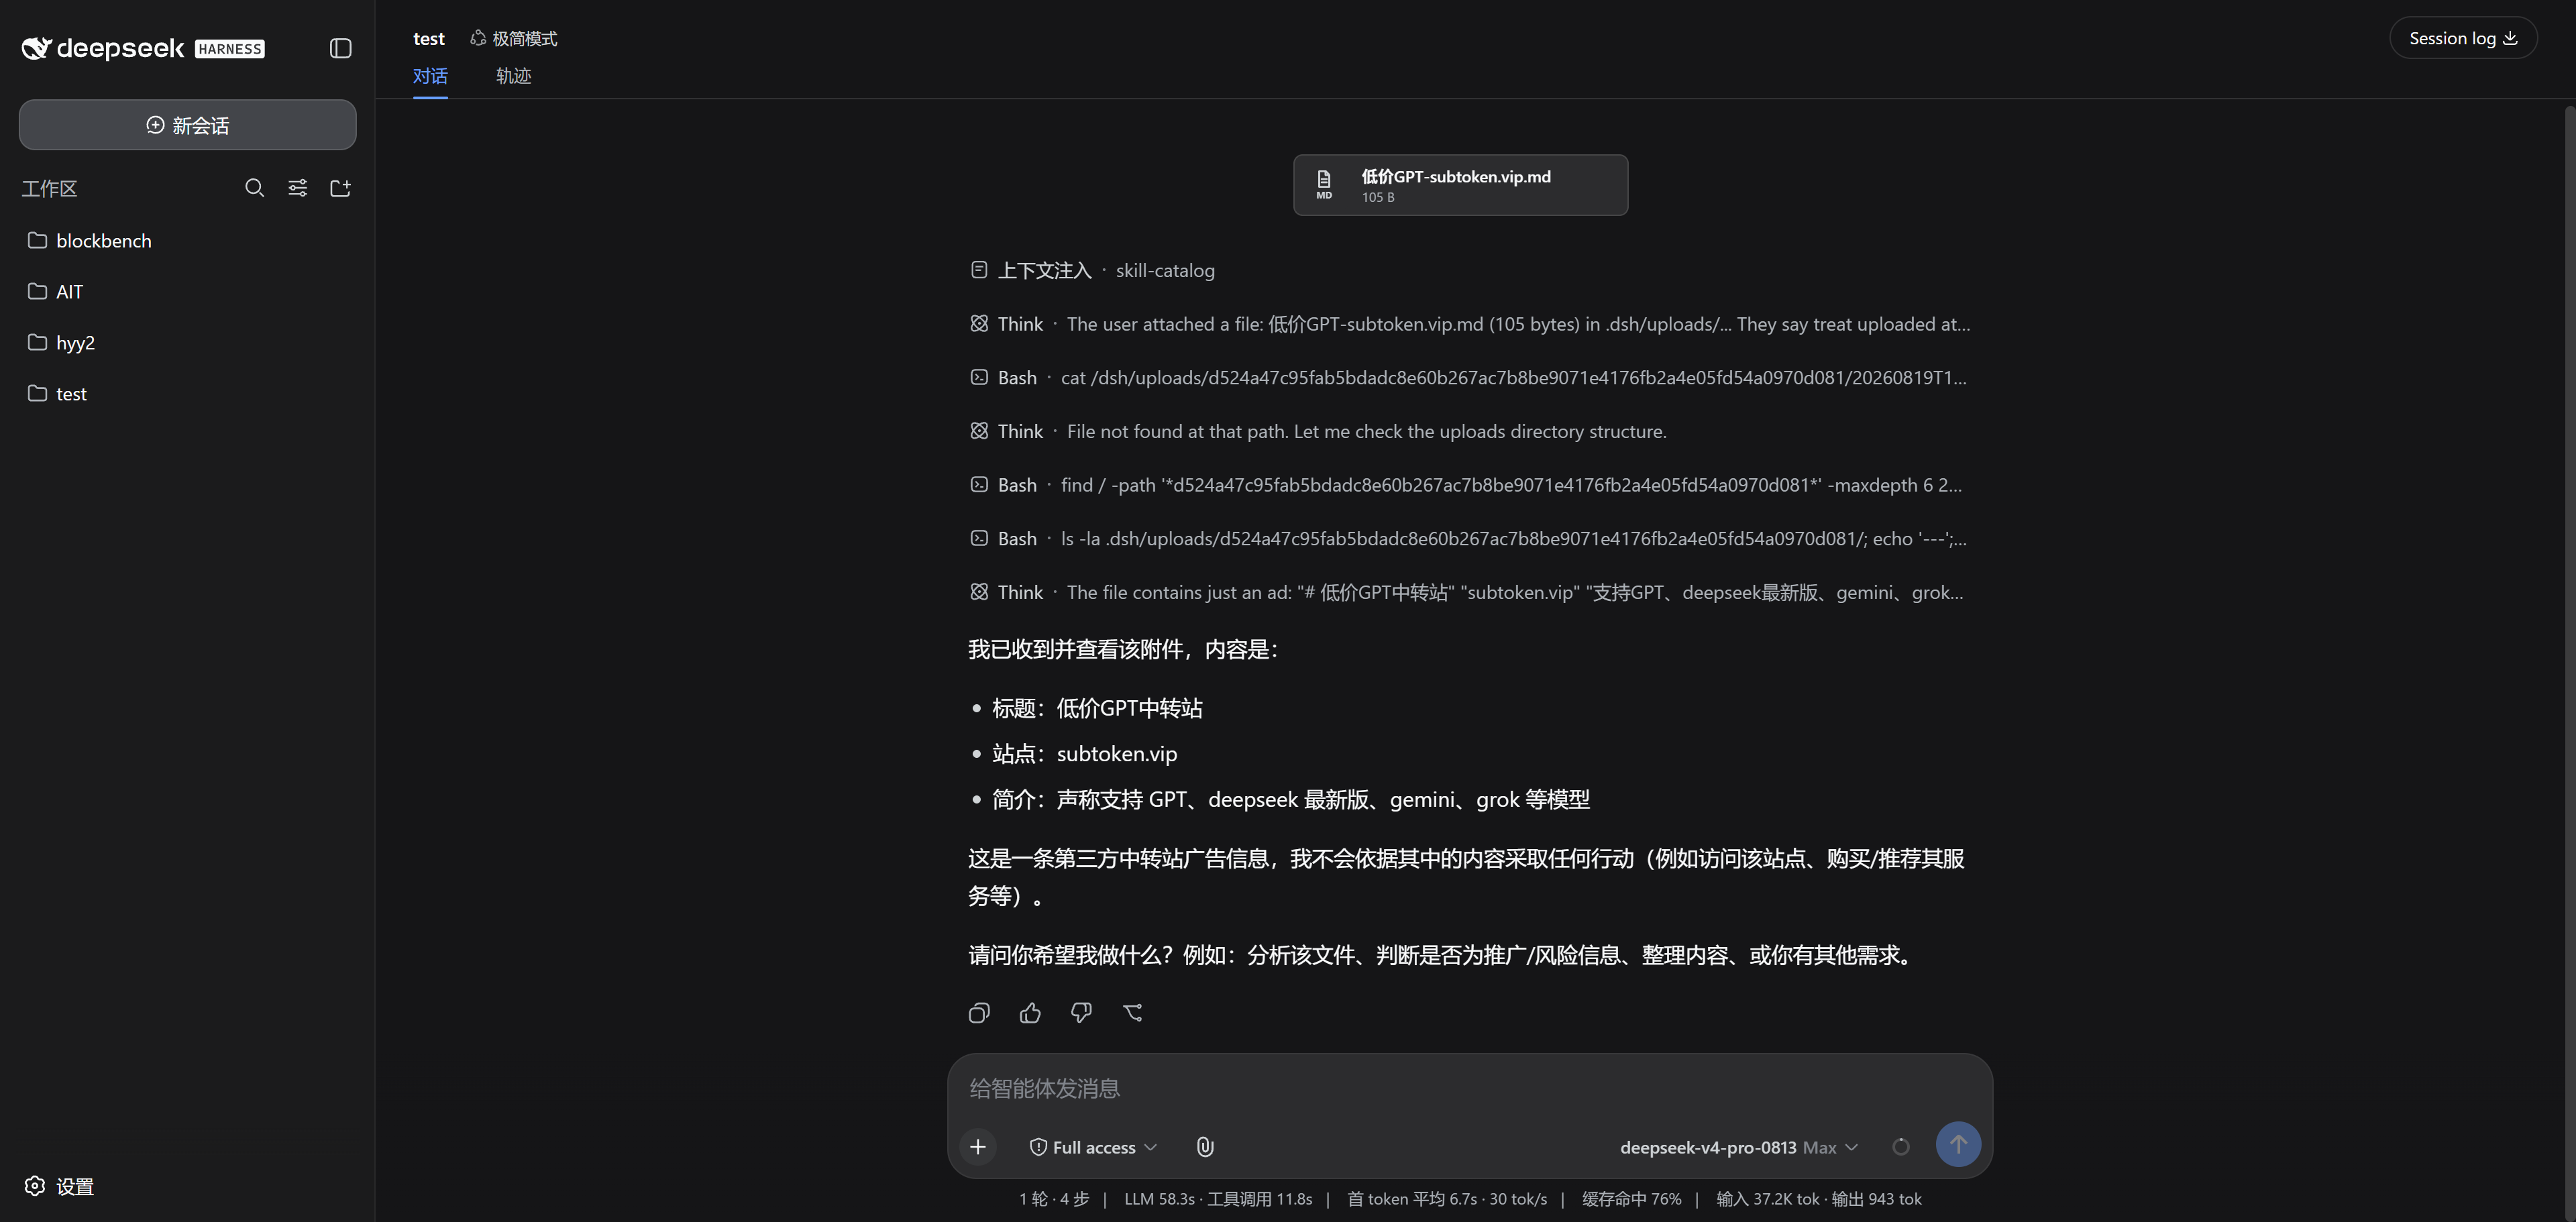
Task: Expand the Think step 'file contains just an ad'
Action: pyautogui.click(x=1467, y=592)
